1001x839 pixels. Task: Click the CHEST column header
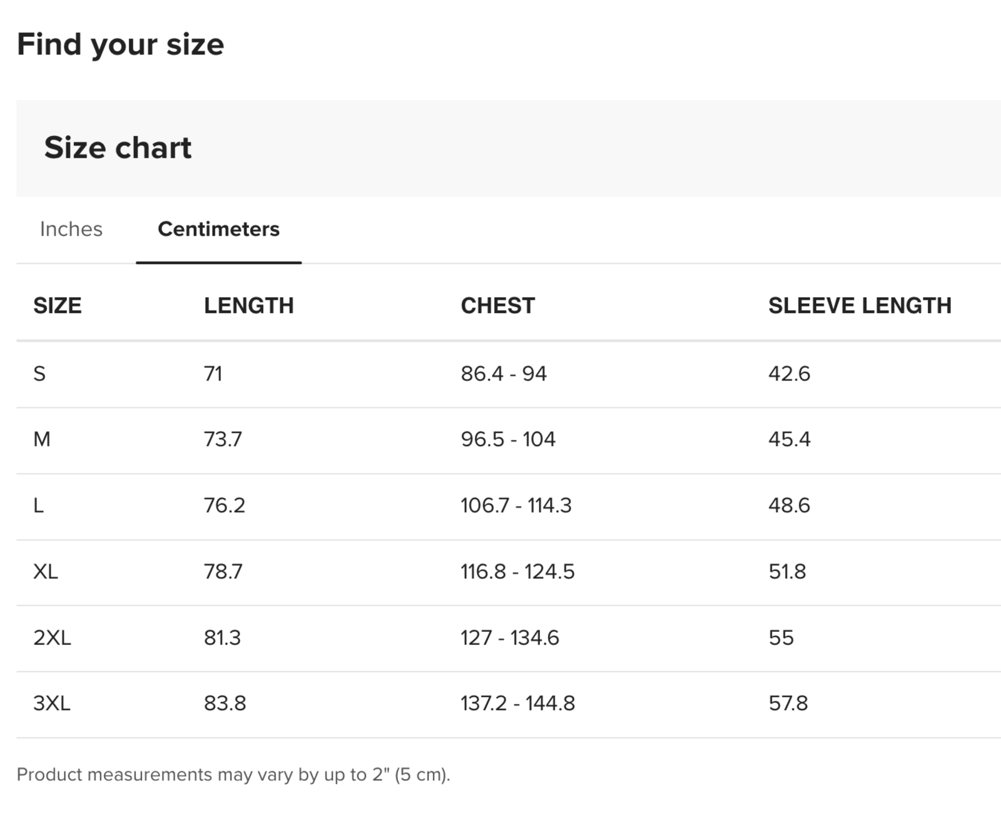click(497, 305)
